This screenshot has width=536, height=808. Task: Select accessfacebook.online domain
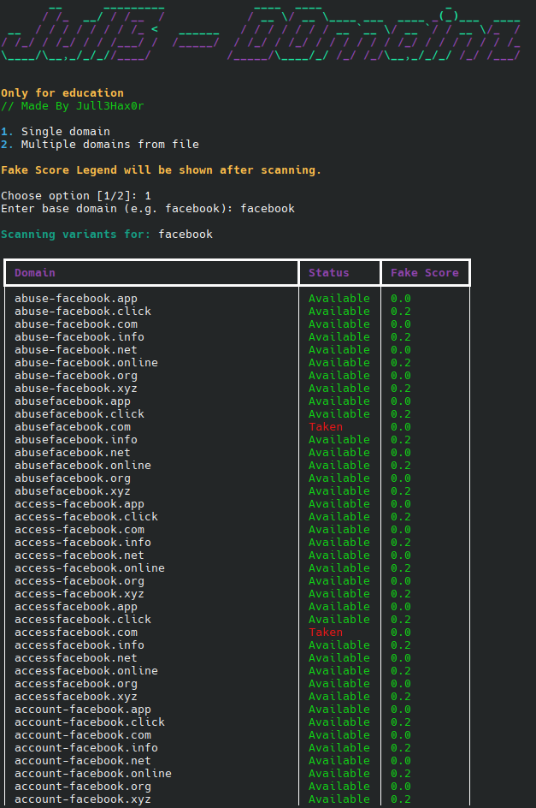(x=86, y=671)
